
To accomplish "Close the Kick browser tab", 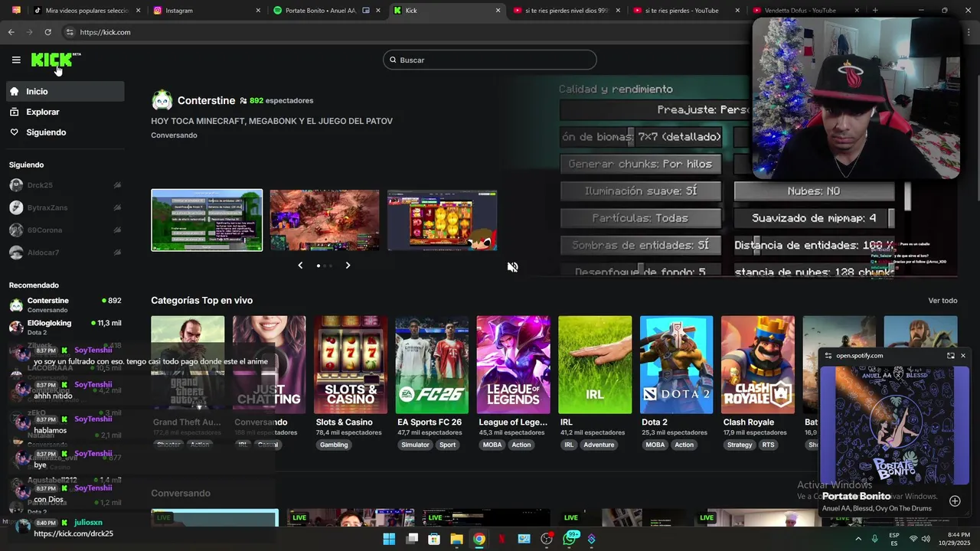I will [498, 11].
